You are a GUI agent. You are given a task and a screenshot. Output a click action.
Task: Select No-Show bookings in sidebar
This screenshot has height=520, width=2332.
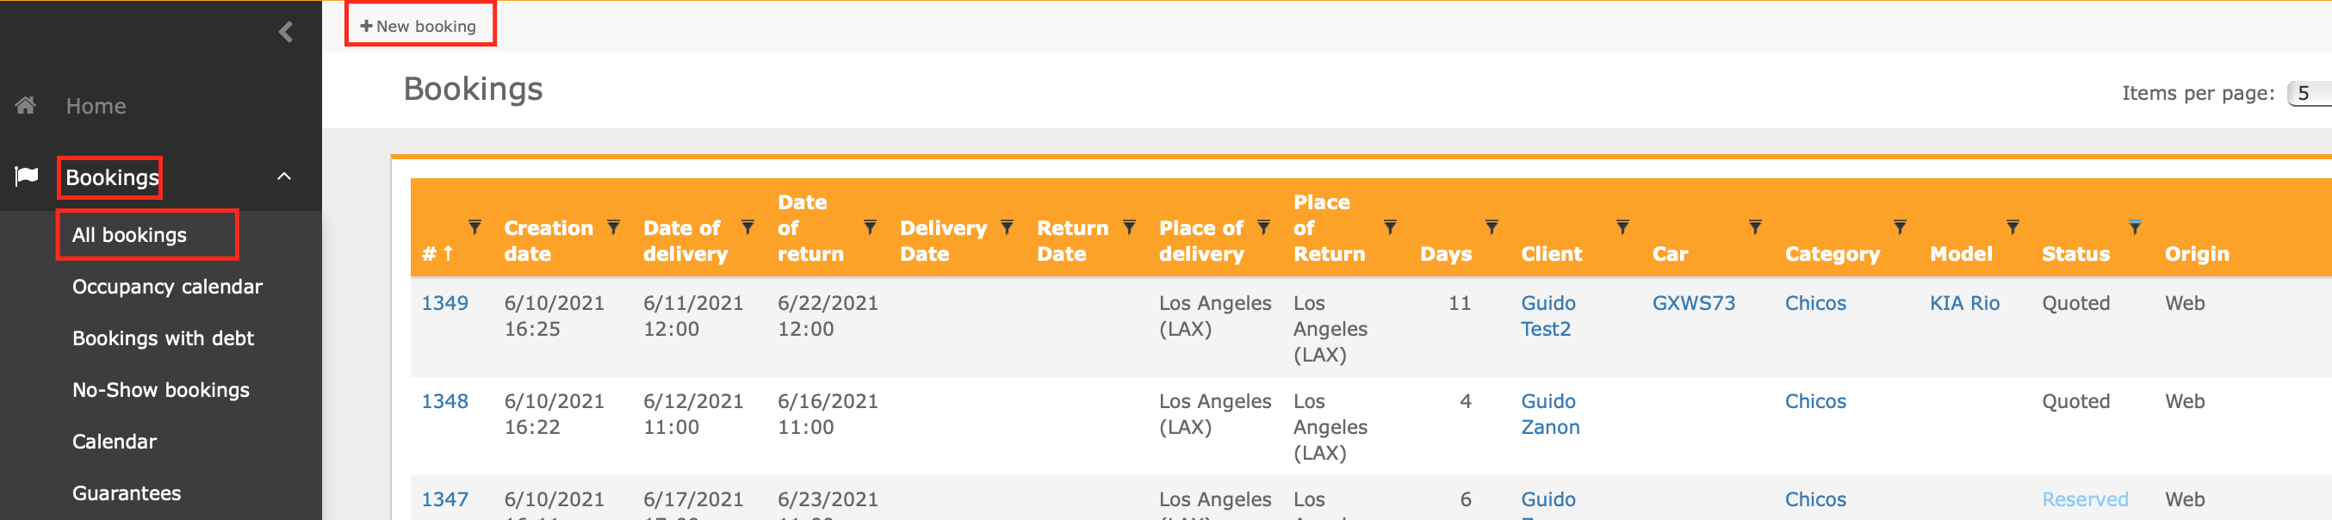coord(161,390)
